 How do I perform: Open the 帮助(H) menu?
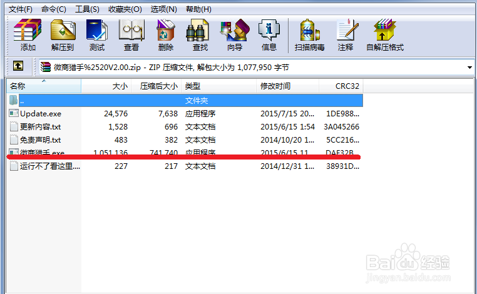198,9
